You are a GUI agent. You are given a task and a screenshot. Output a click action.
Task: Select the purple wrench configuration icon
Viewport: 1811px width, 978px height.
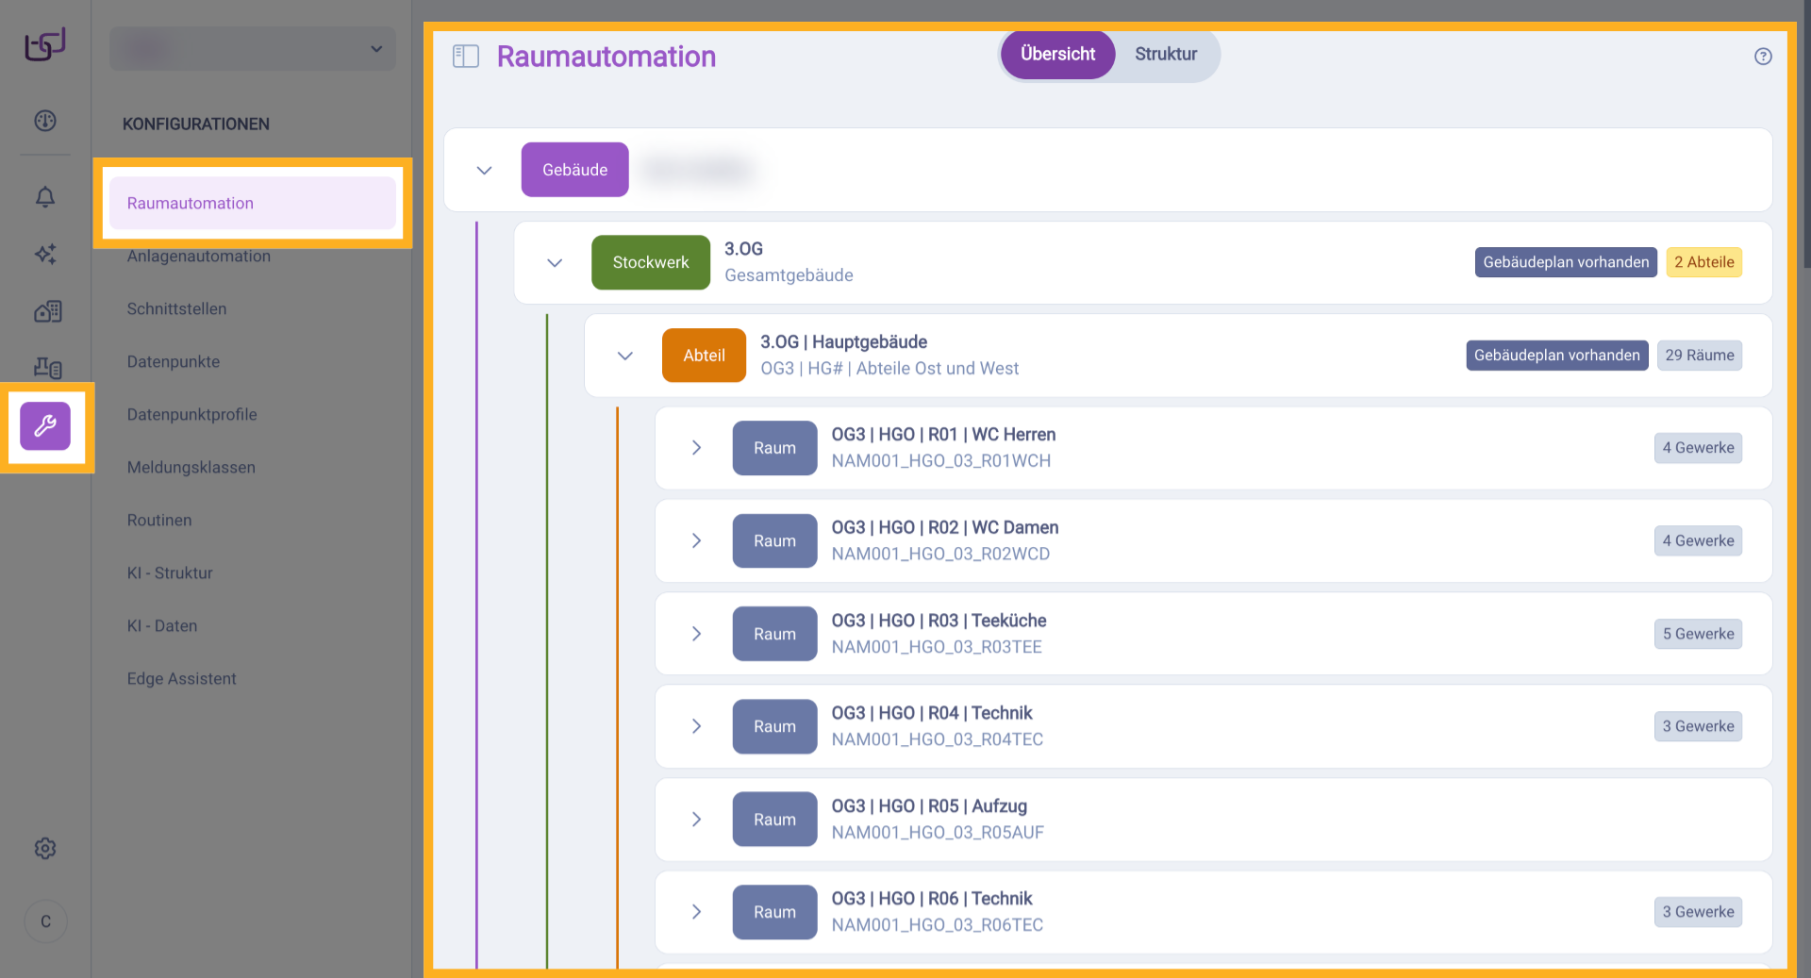(45, 426)
